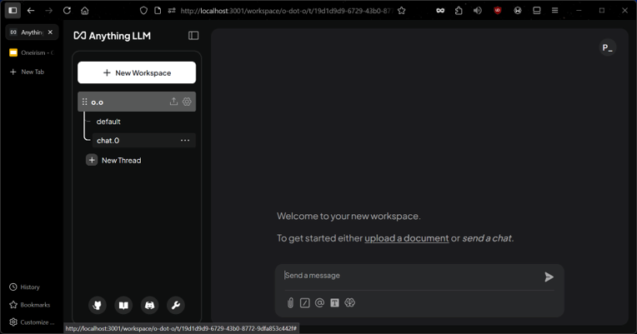This screenshot has height=334, width=637.
Task: Open Customize sidebar settings
Action: click(x=32, y=322)
